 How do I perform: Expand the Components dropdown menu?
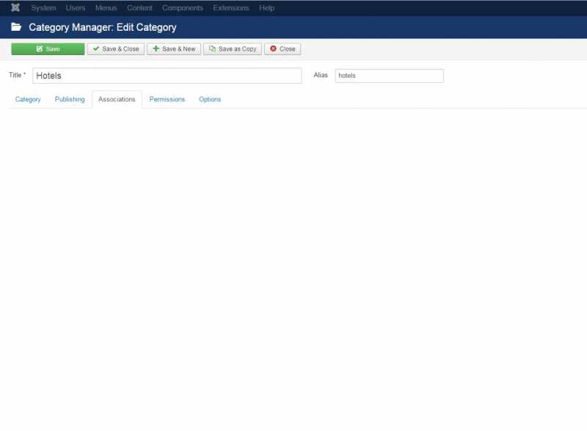coord(183,8)
